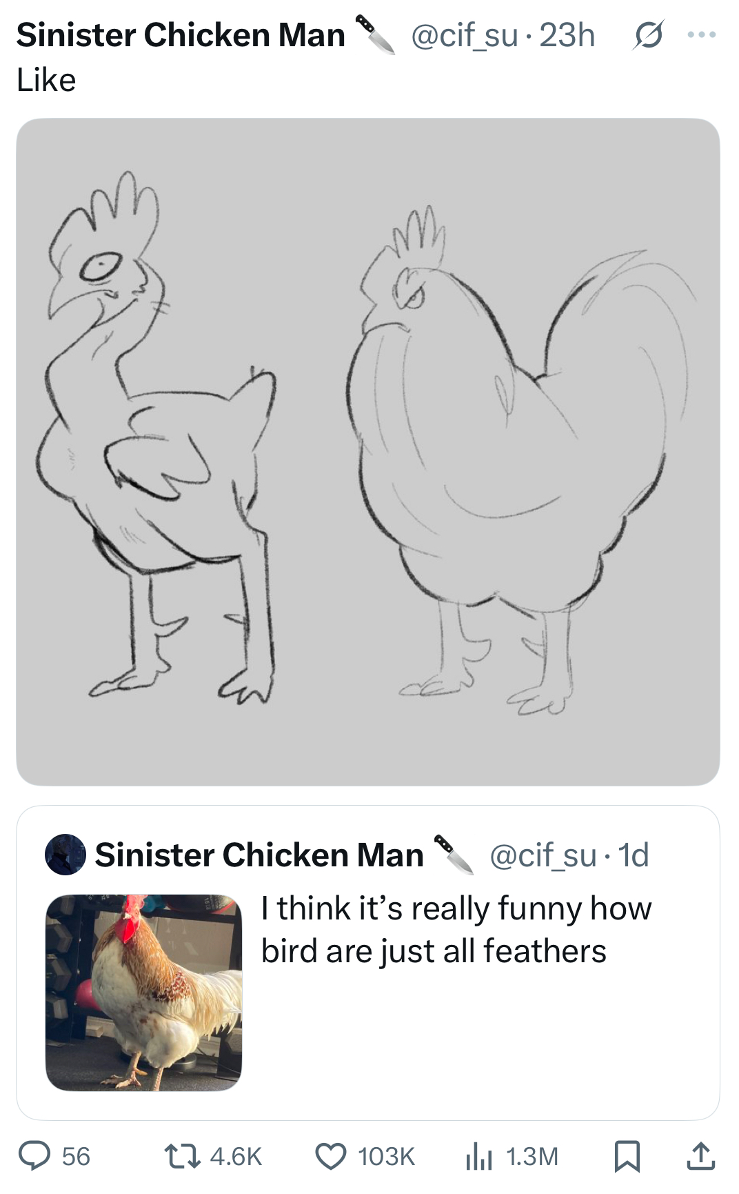
Task: Click @cif_su handle in quoted tweet
Action: (x=543, y=855)
